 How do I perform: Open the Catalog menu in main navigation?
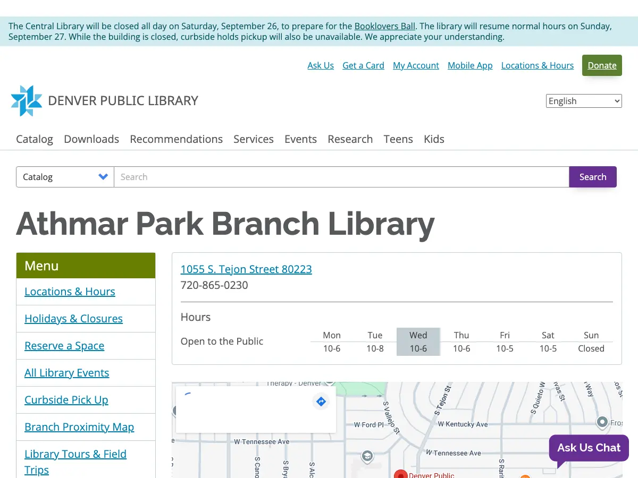35,139
